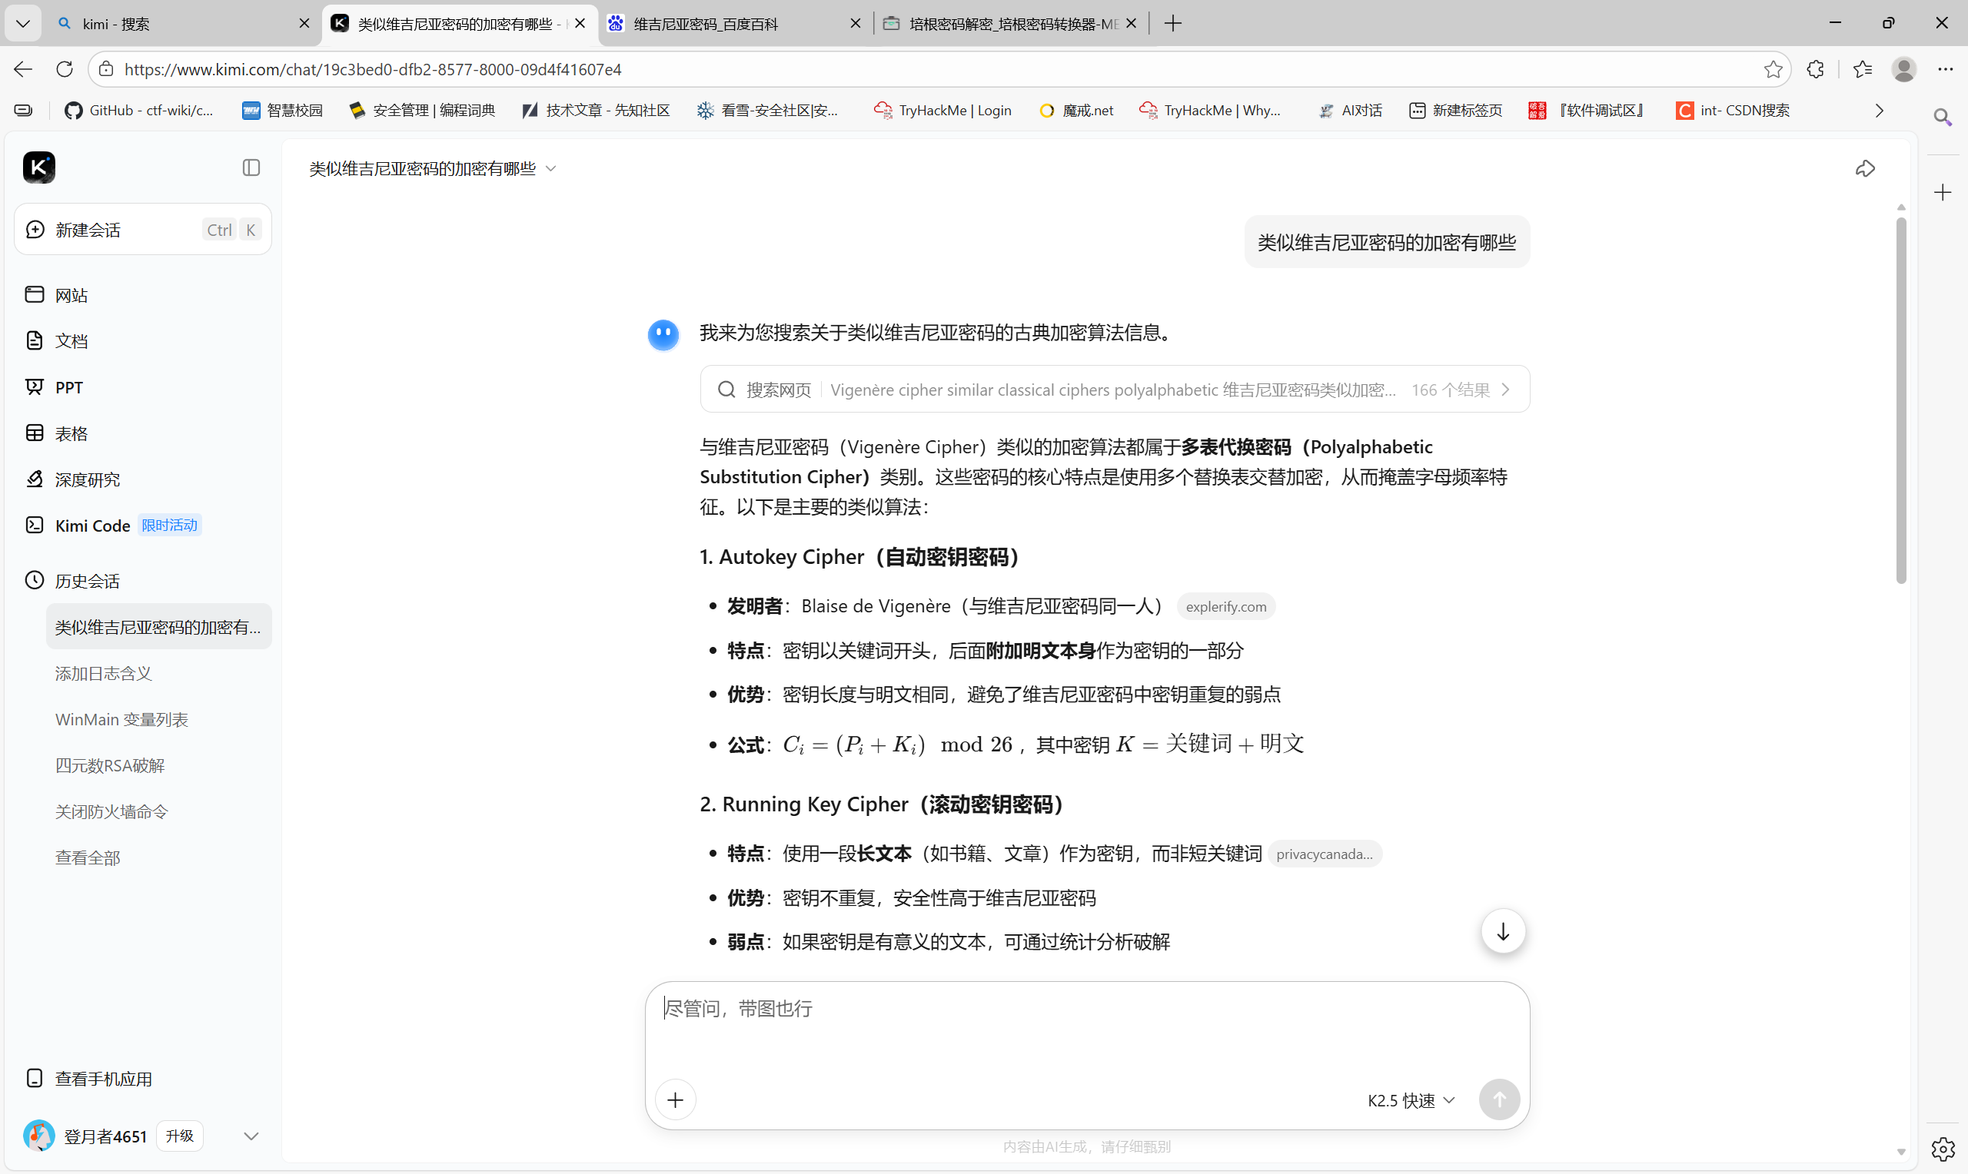Open 深度研究 in the sidebar
This screenshot has height=1174, width=1968.
point(87,479)
